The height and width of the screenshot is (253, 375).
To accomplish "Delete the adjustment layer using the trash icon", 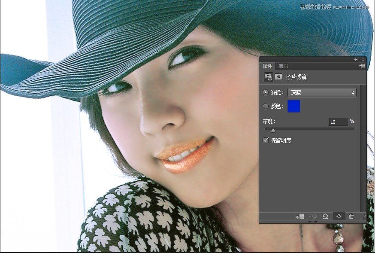I will click(351, 216).
